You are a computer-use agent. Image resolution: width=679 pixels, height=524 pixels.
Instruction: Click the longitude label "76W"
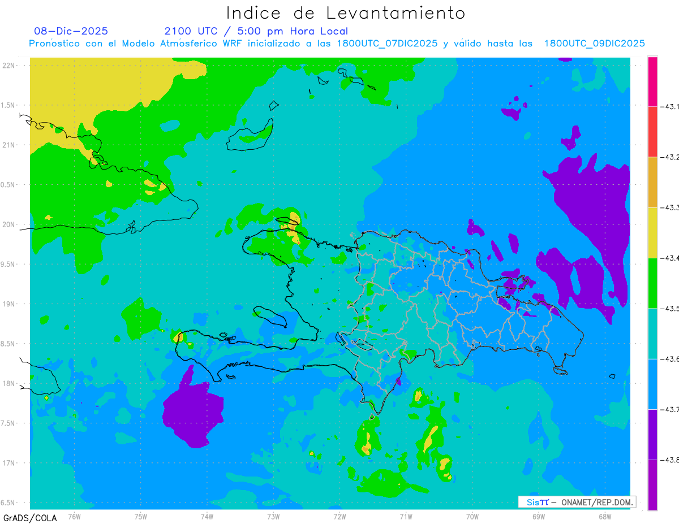click(74, 516)
